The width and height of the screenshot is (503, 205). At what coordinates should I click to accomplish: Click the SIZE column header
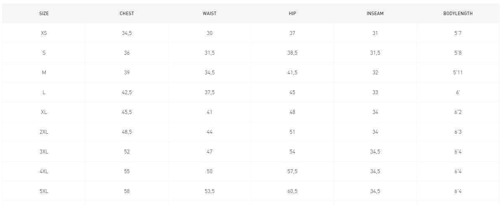point(44,14)
